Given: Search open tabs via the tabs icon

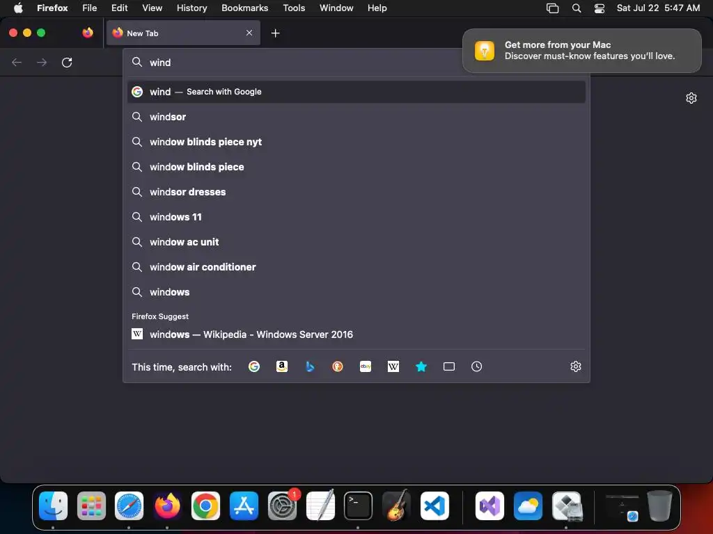Looking at the screenshot, I should point(449,366).
